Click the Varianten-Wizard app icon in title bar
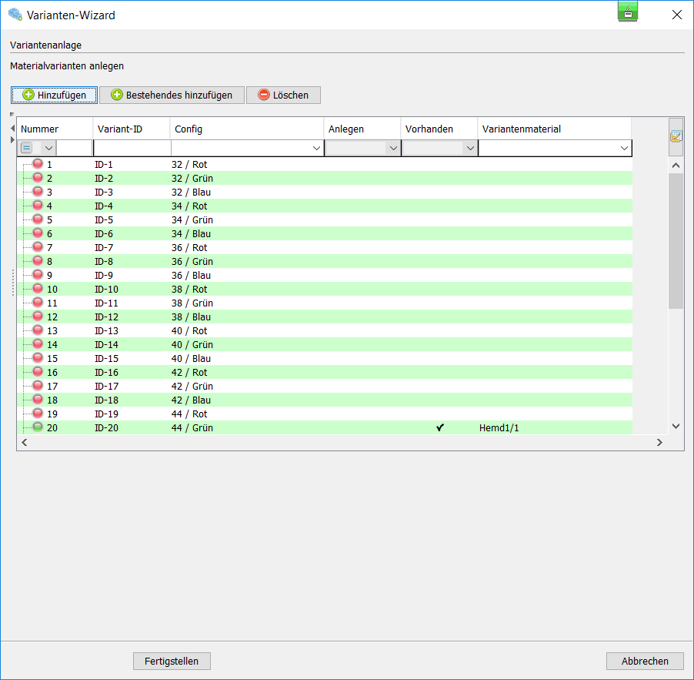Image resolution: width=694 pixels, height=680 pixels. tap(15, 14)
